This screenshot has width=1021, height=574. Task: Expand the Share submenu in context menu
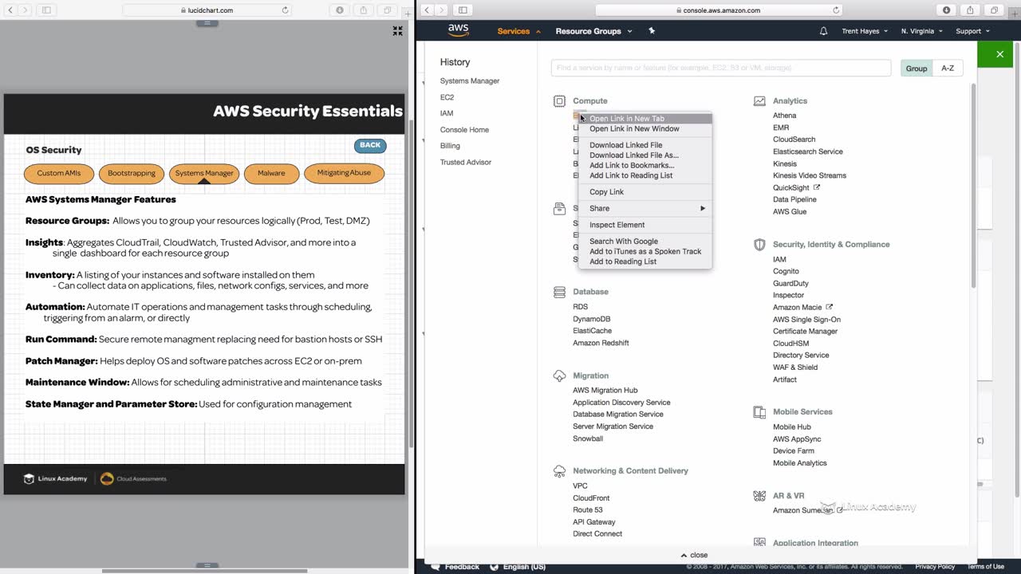pos(645,208)
